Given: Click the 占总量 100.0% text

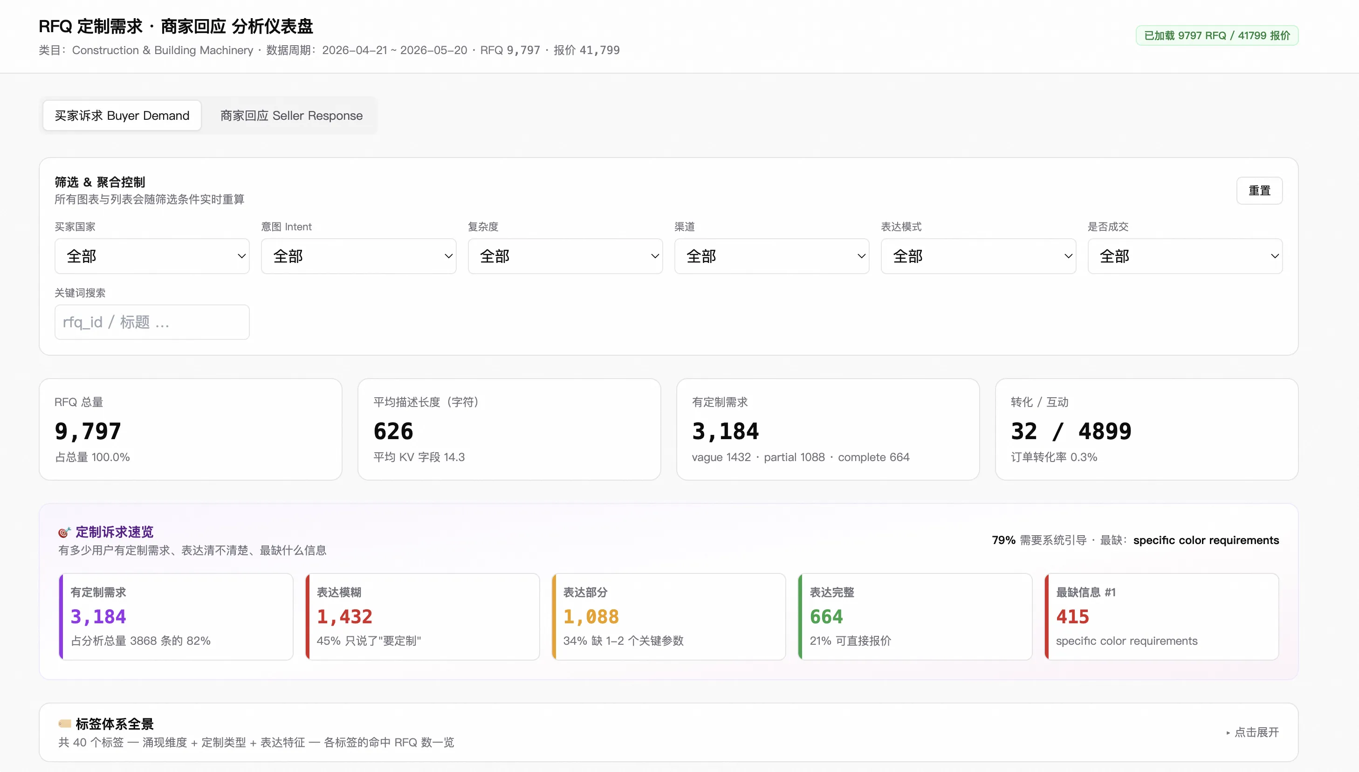Looking at the screenshot, I should point(92,457).
